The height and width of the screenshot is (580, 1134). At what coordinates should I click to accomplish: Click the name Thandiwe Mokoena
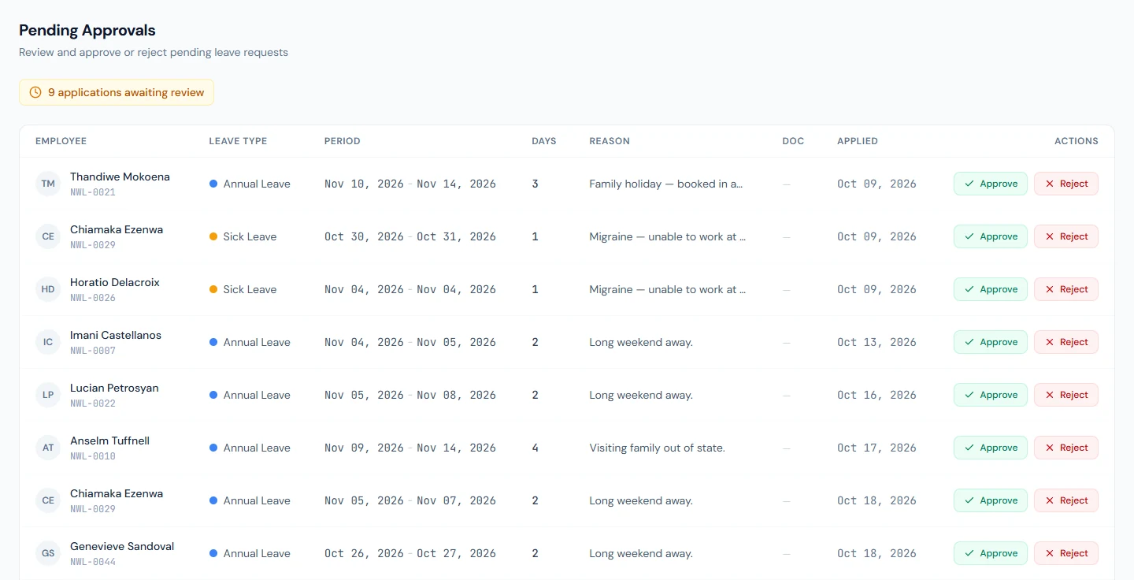[x=120, y=177]
